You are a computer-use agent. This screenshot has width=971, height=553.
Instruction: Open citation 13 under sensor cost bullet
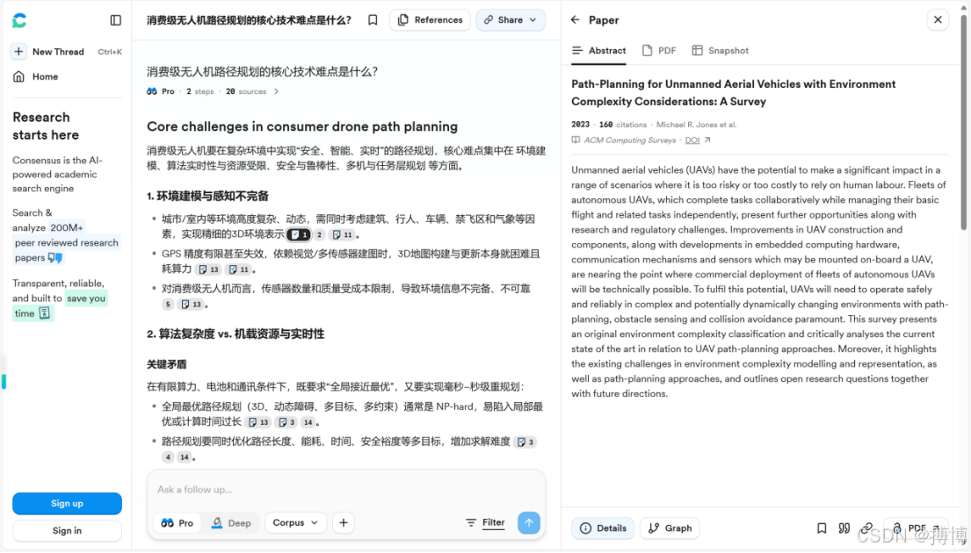pos(191,305)
